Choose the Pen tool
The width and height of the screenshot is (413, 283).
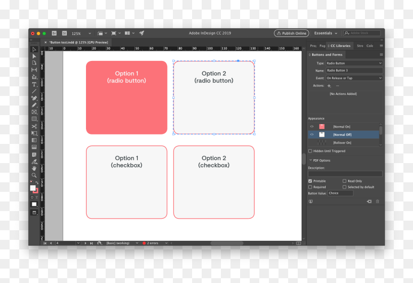[x=34, y=98]
